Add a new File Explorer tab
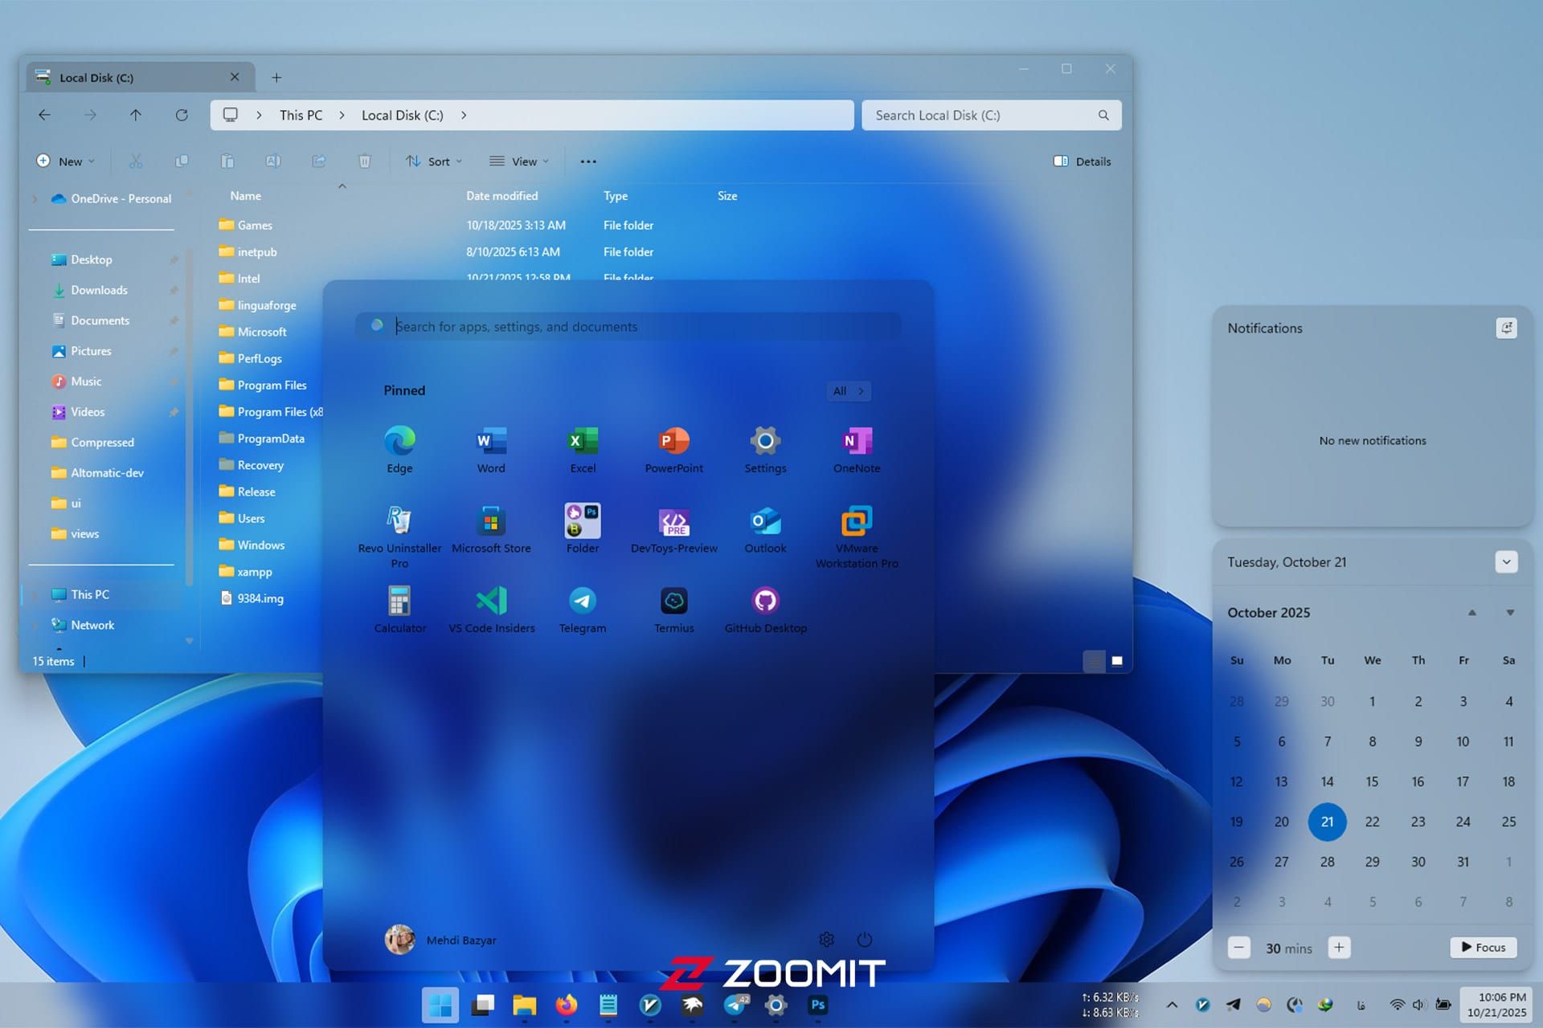1543x1028 pixels. [x=276, y=78]
